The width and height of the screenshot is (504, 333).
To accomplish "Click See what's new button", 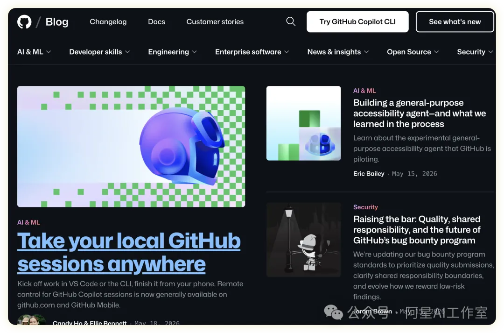I will (x=455, y=21).
